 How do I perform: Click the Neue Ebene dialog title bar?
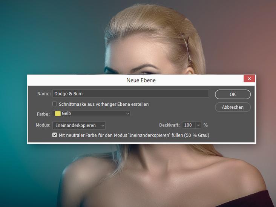[x=141, y=80]
